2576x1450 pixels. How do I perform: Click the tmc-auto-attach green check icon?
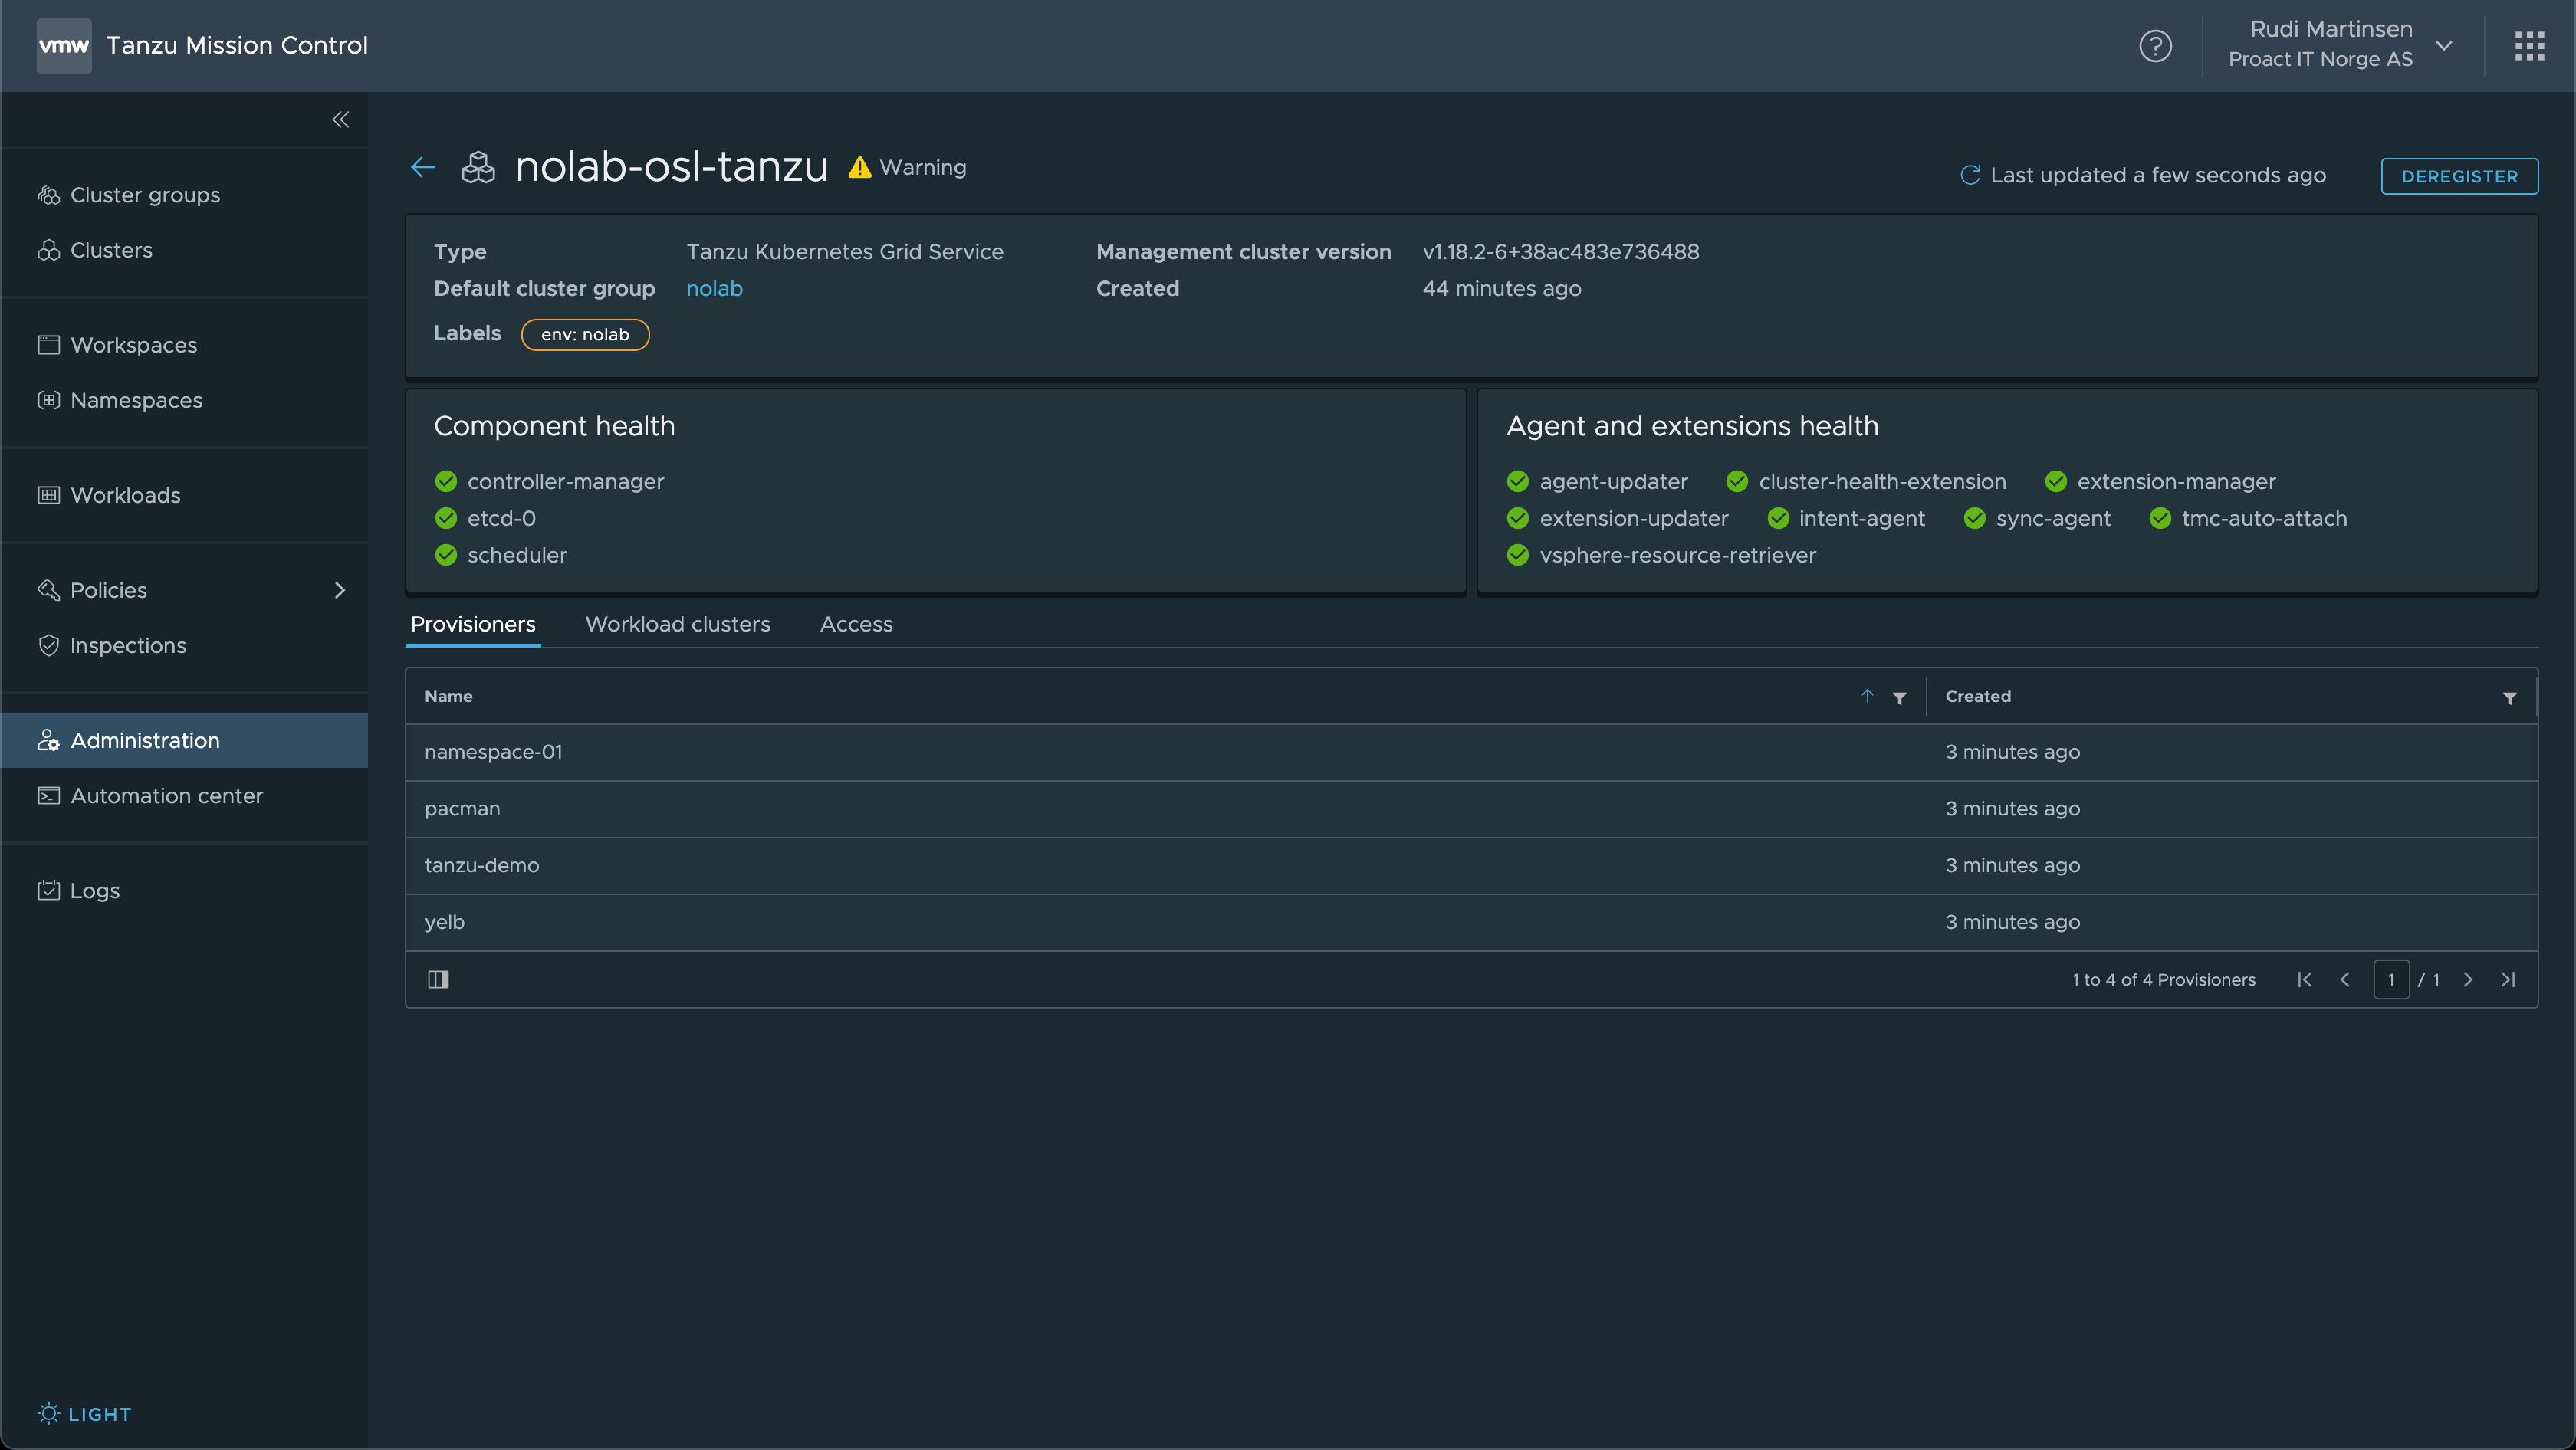(x=2160, y=519)
